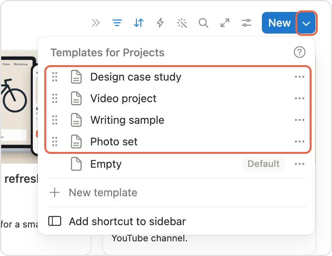
Task: Open more options for Video project
Action: (300, 98)
